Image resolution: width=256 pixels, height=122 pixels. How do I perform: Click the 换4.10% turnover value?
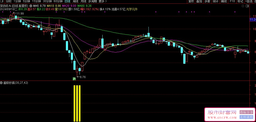tap(105, 9)
